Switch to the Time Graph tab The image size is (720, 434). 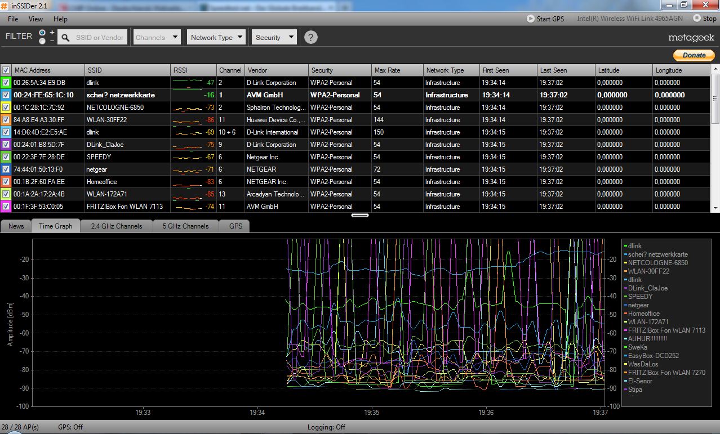tap(55, 226)
